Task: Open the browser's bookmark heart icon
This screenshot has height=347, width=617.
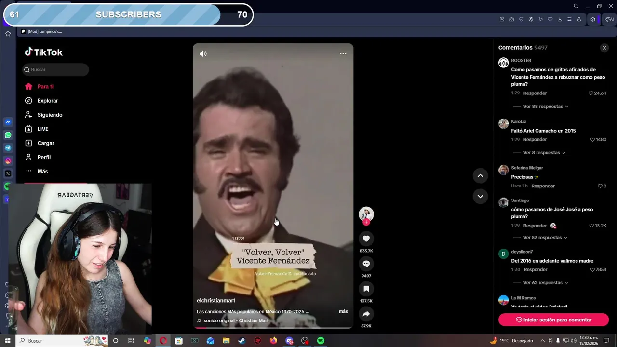Action: click(x=550, y=19)
